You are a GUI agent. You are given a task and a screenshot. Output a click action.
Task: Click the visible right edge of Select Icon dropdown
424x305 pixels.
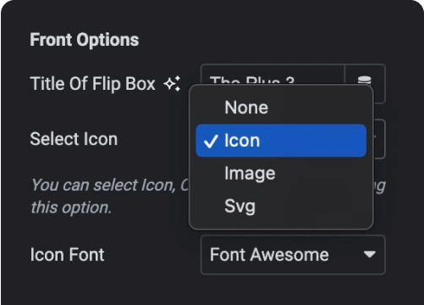(379, 139)
